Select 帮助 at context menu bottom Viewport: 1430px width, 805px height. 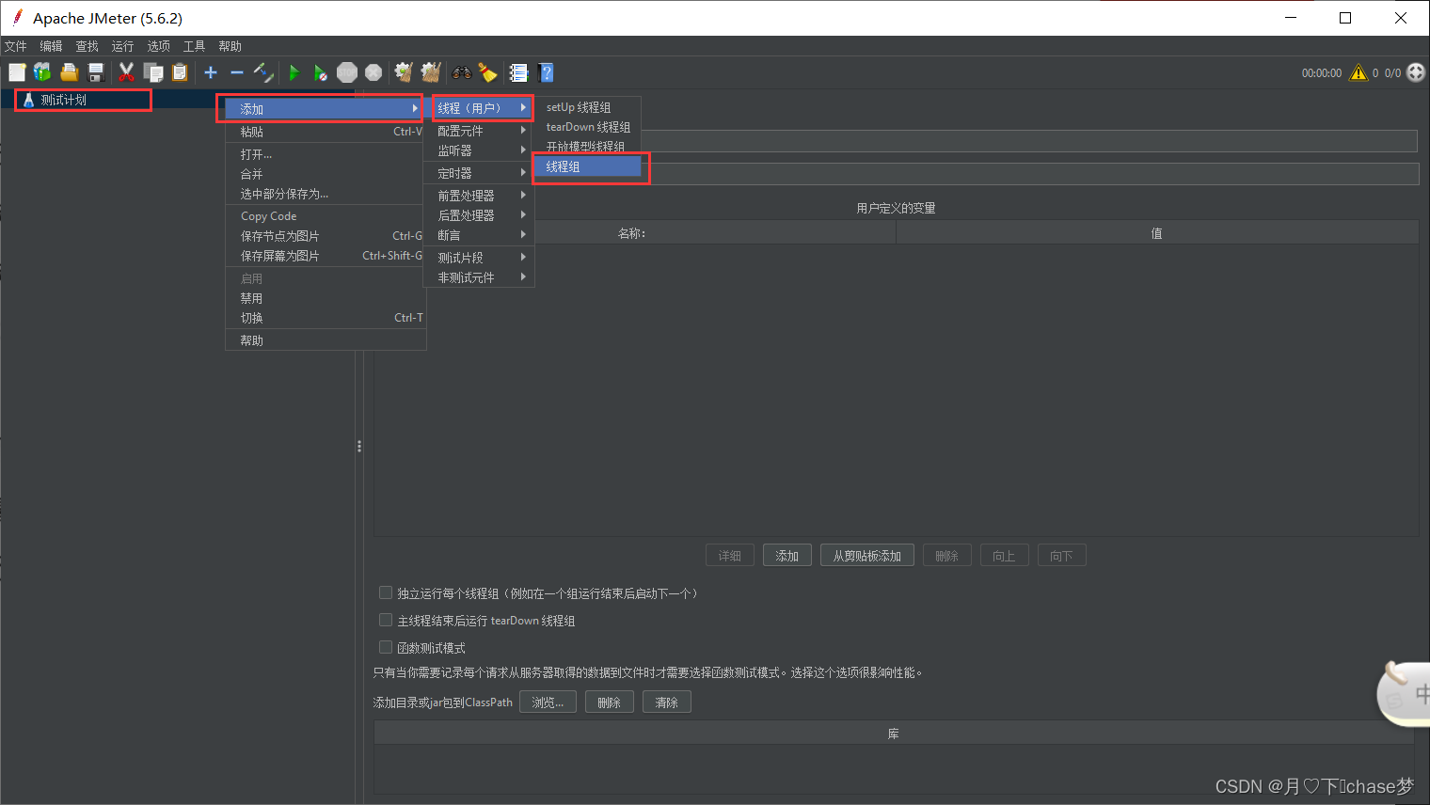click(x=326, y=340)
